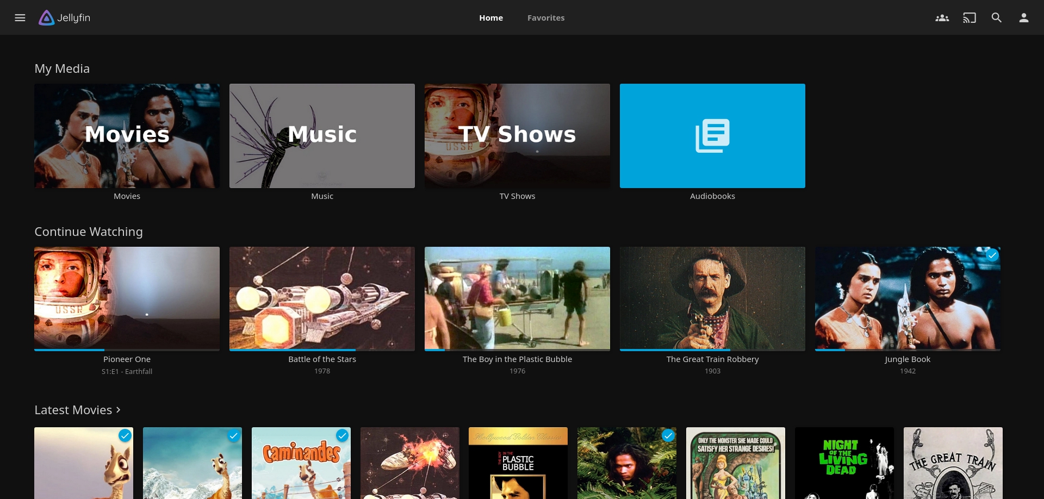1044x499 pixels.
Task: Click the Music caption under the card
Action: pyautogui.click(x=322, y=196)
